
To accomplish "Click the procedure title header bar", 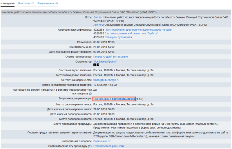I will pyautogui.click(x=116, y=12).
